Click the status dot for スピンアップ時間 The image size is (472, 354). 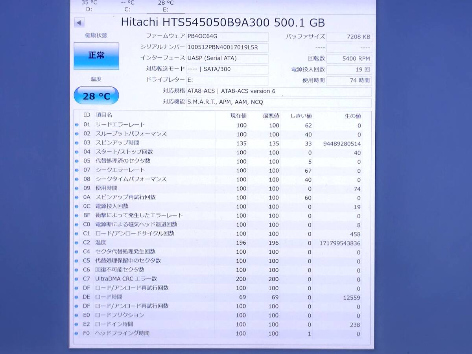coord(77,143)
